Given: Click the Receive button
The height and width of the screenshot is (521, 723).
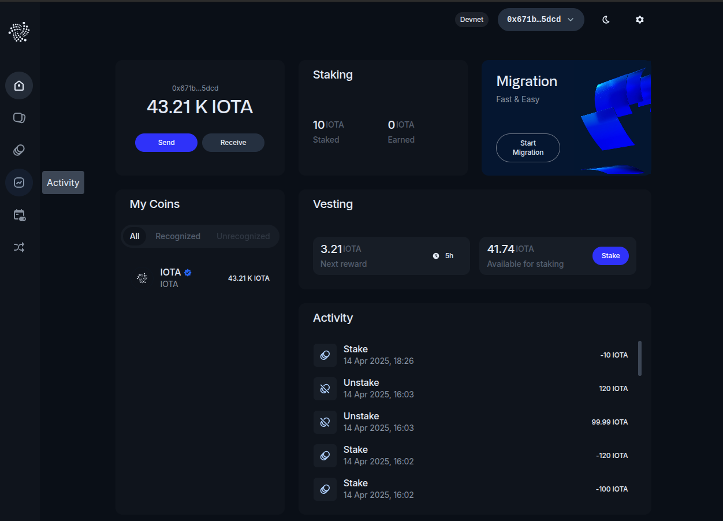Looking at the screenshot, I should [x=233, y=143].
